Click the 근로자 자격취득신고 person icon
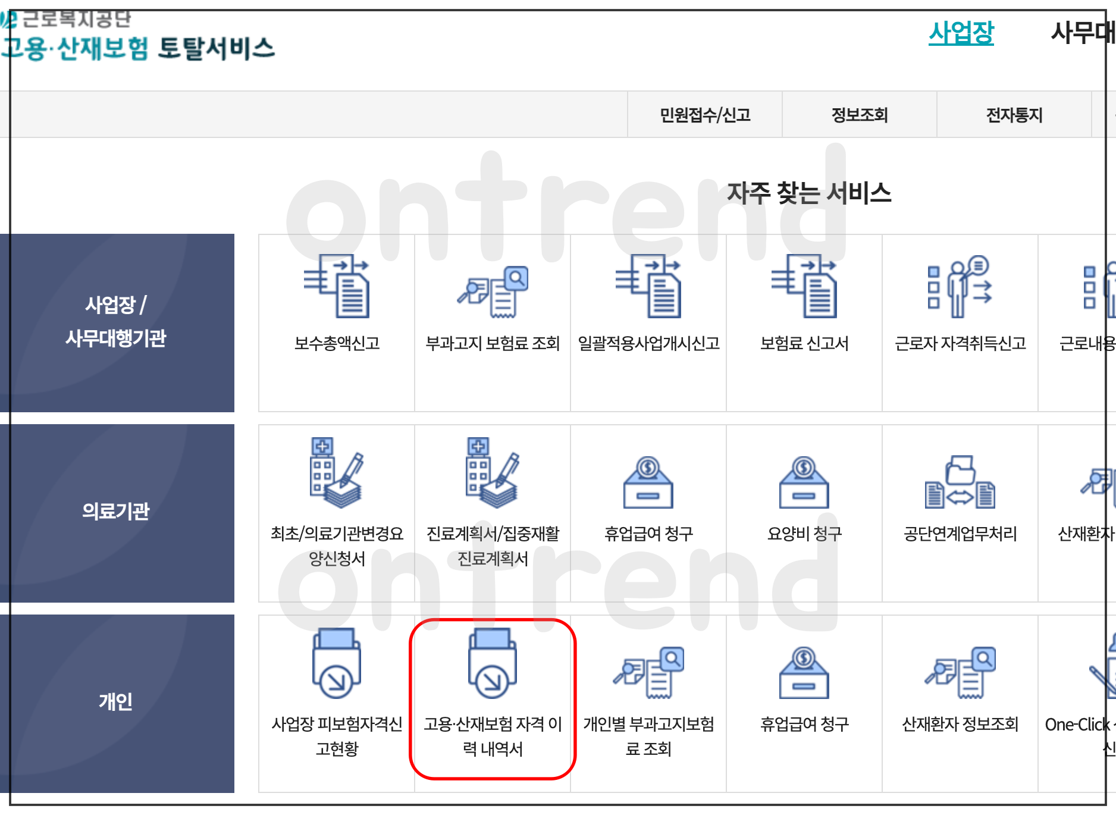This screenshot has width=1116, height=815. [960, 286]
